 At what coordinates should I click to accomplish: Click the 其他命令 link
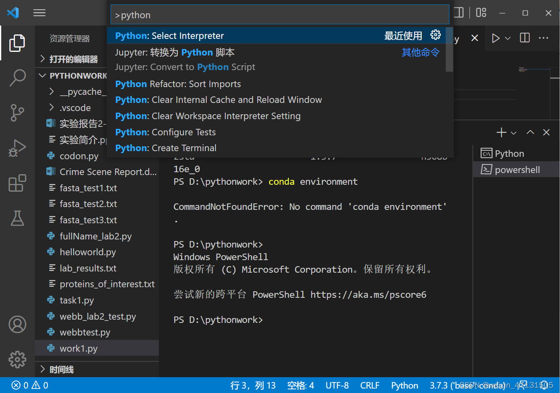[420, 52]
